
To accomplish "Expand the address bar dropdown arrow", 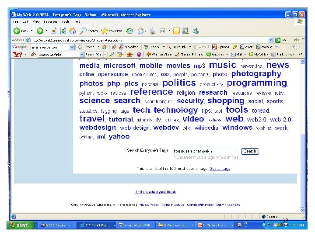I will pos(271,40).
